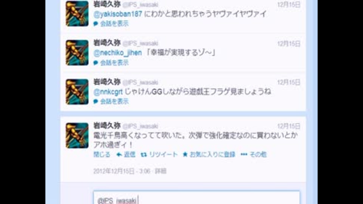The image size is (363, 204).
Task: Click the 岩崎久弥 username on the expanded tweet
Action: pos(107,125)
